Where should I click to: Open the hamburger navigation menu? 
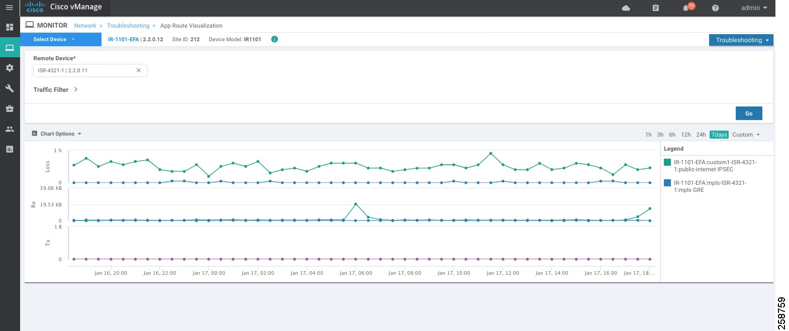pyautogui.click(x=9, y=8)
